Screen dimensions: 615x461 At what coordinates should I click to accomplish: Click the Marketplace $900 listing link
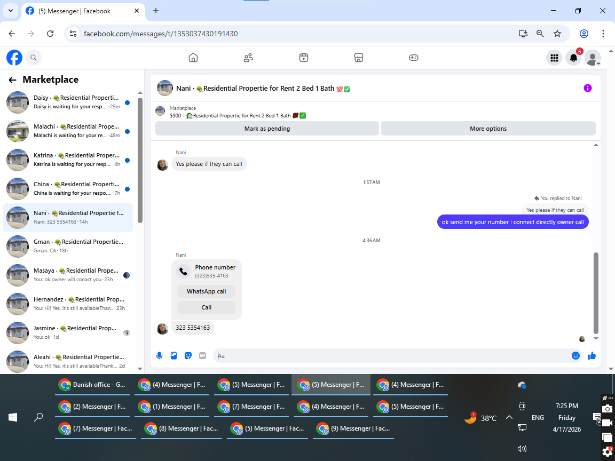point(238,116)
